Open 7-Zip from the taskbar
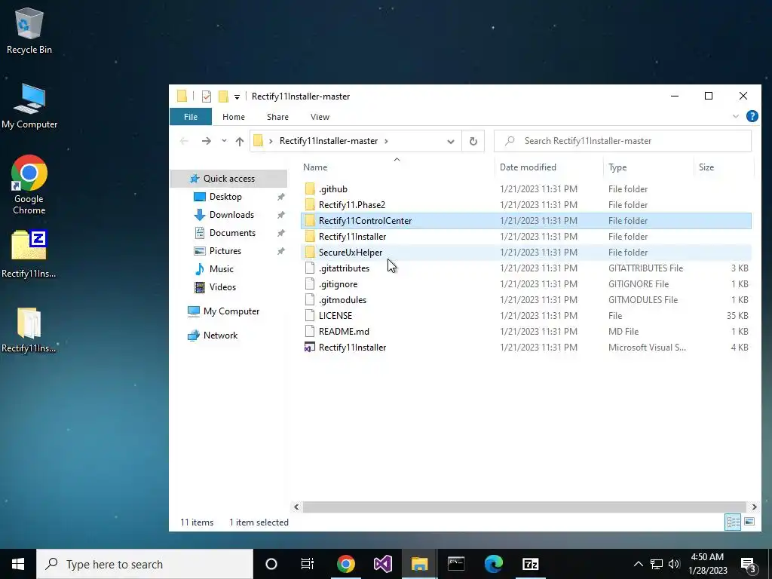The height and width of the screenshot is (579, 772). 530,564
